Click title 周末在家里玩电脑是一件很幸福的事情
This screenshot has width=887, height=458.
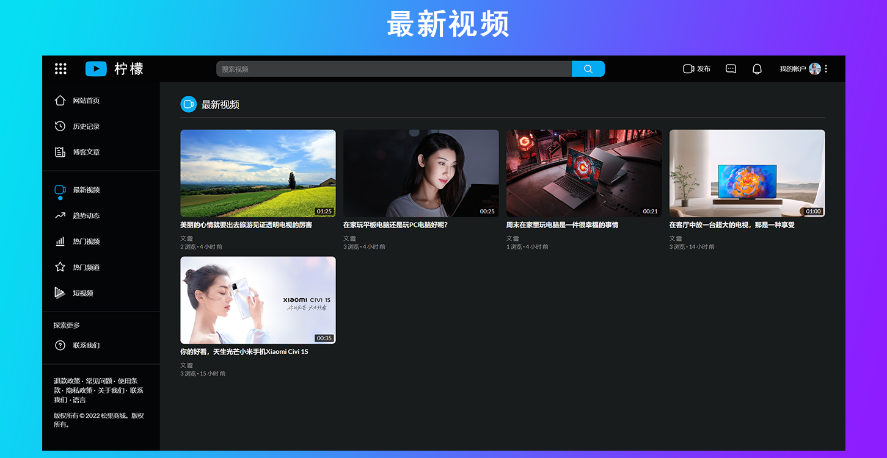[x=562, y=225]
